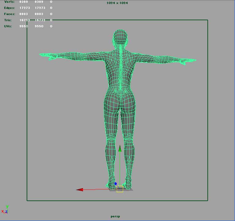Click the Edges label in heads-up display
The width and height of the screenshot is (235, 221).
tap(9, 8)
